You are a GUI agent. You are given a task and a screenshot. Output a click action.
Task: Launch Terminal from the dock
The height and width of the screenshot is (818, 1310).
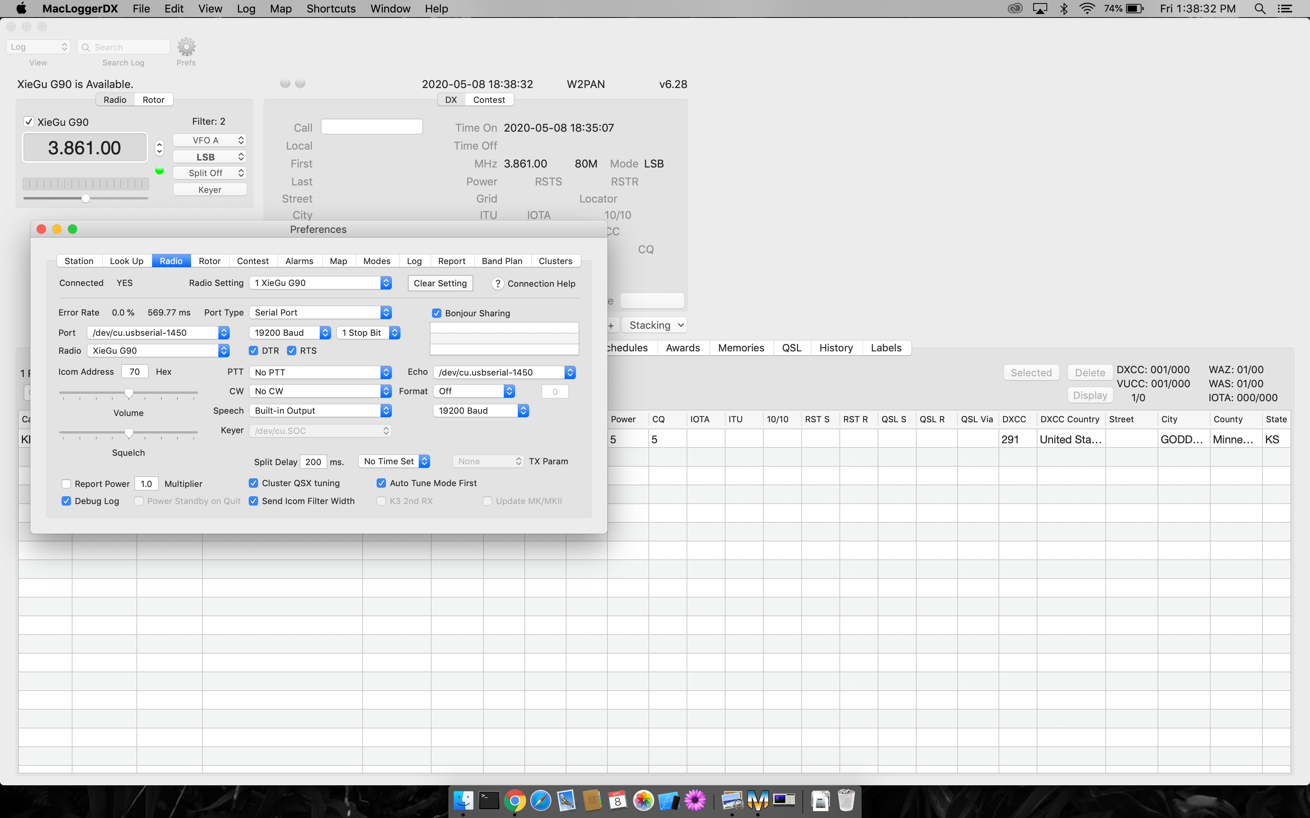tap(489, 800)
